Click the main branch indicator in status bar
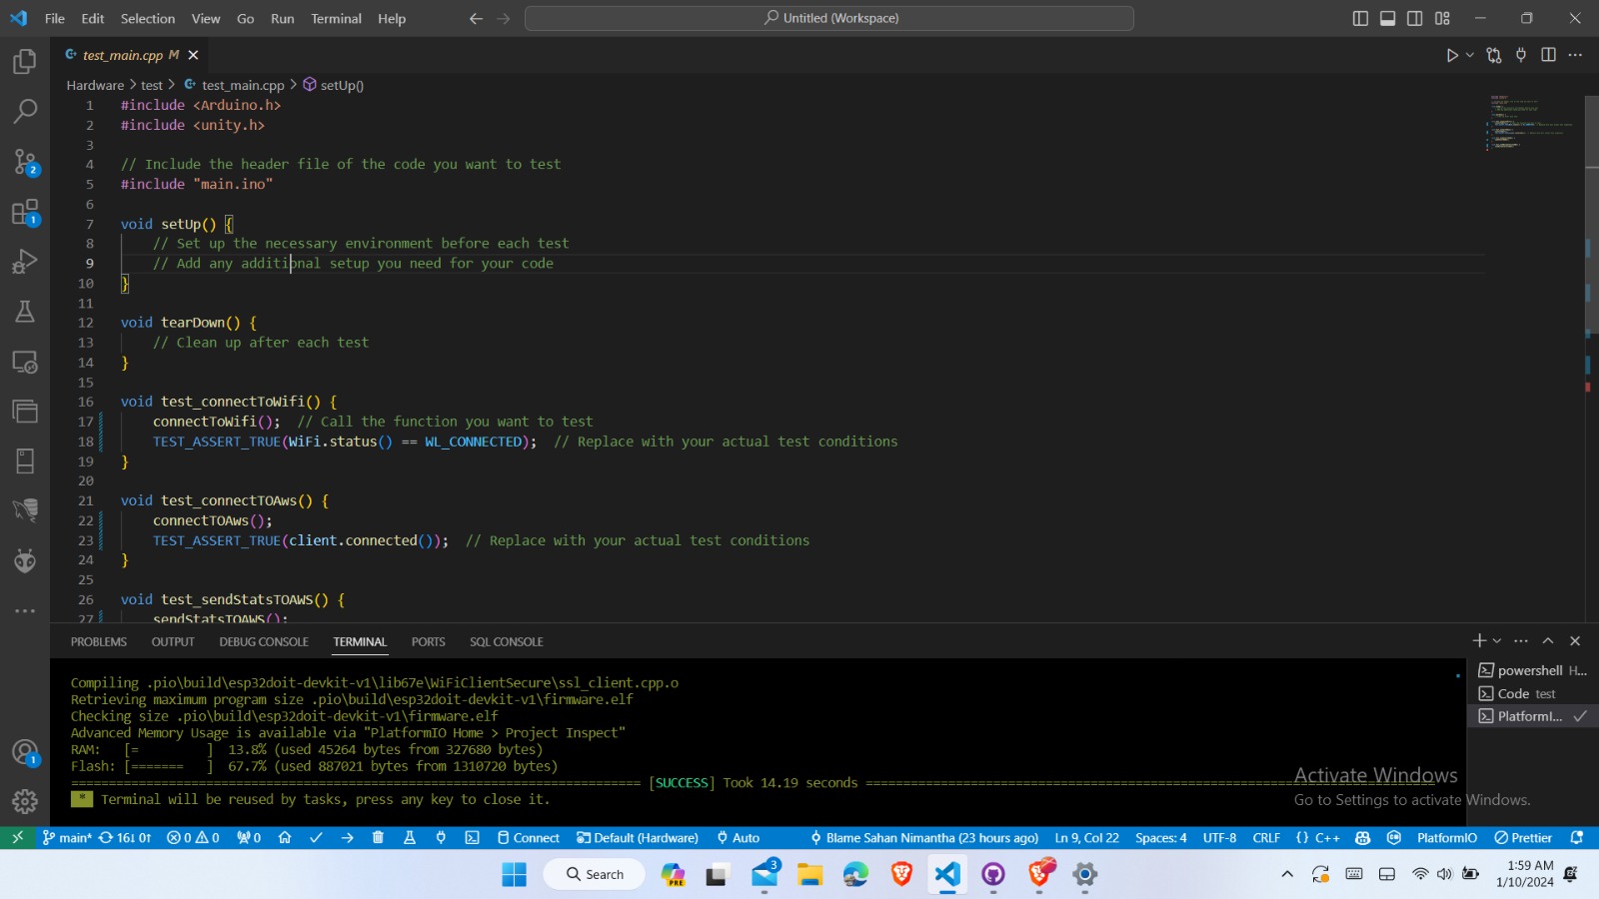 coord(67,838)
